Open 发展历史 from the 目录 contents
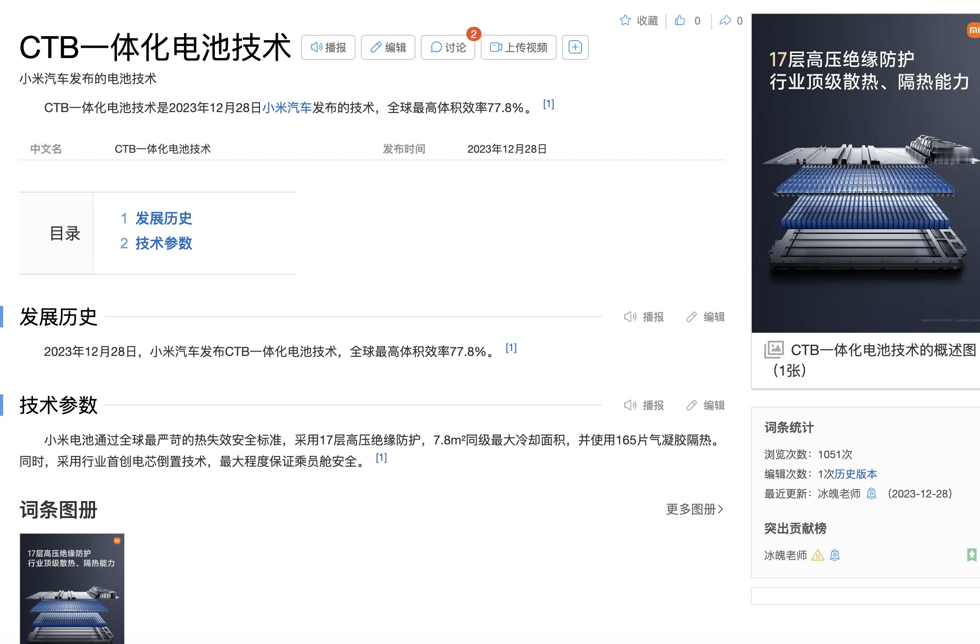The height and width of the screenshot is (644, 980). click(164, 219)
